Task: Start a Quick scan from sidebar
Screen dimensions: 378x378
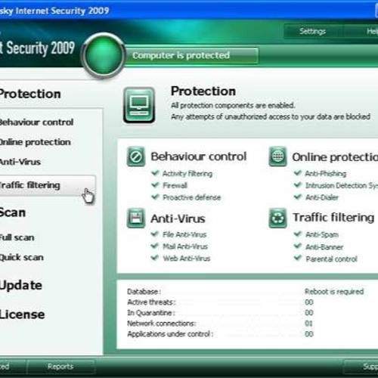Action: tap(22, 257)
